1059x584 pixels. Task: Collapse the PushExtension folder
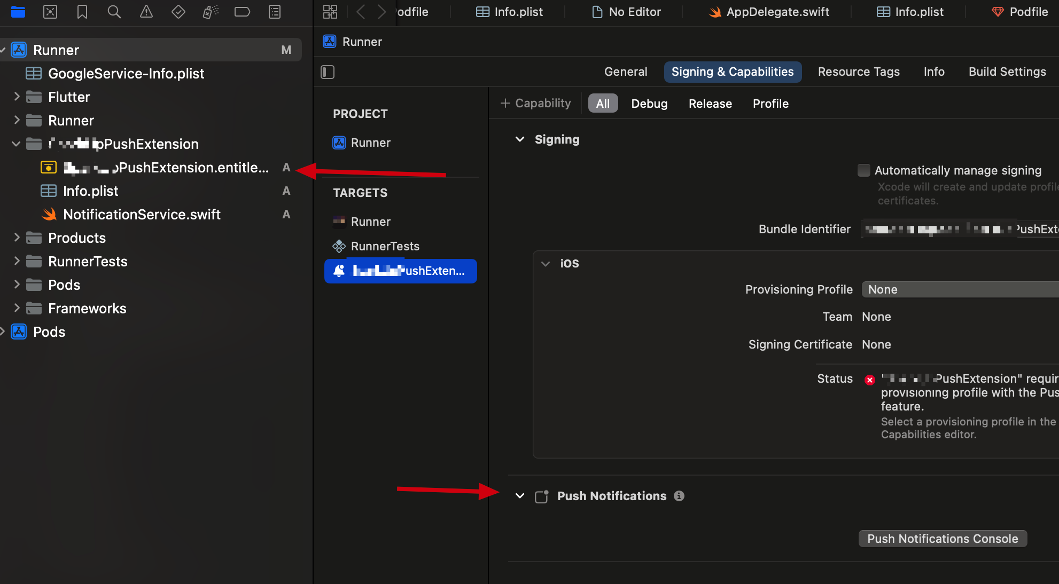click(16, 144)
